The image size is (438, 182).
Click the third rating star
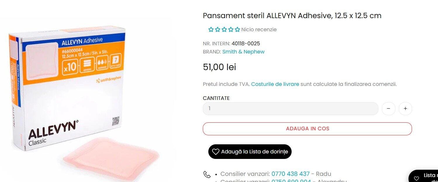pos(224,30)
